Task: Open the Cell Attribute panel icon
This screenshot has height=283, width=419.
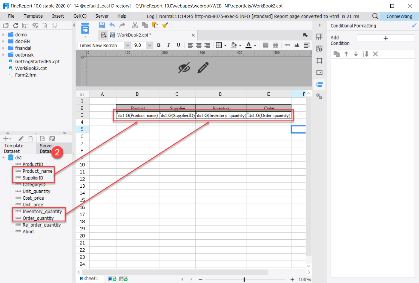Action: (319, 48)
